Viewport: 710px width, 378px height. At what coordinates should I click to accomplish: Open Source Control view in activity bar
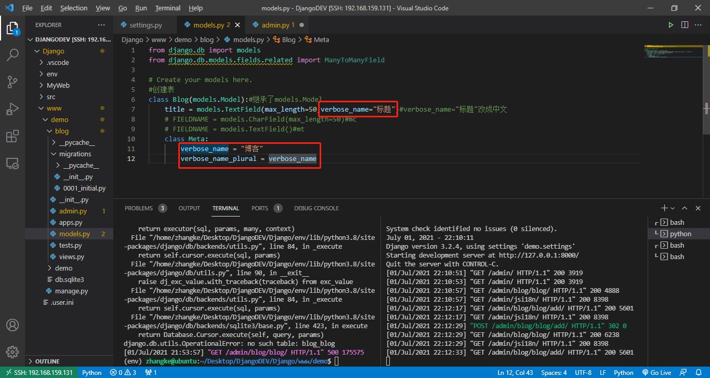[12, 82]
